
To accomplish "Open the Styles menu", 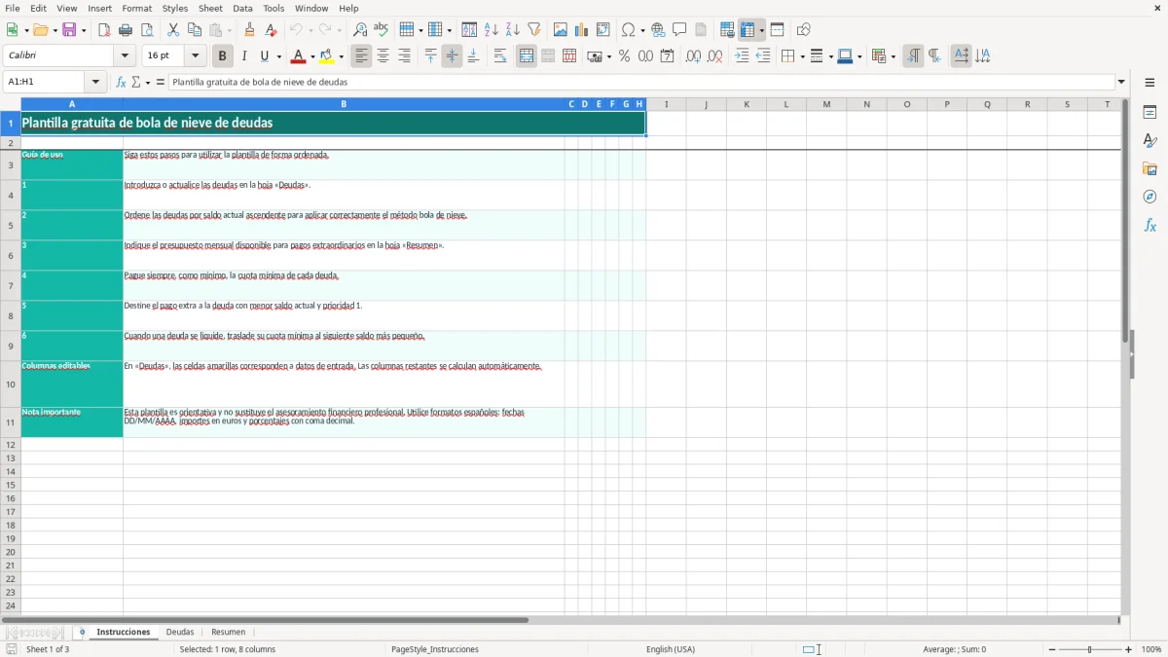I will point(175,8).
